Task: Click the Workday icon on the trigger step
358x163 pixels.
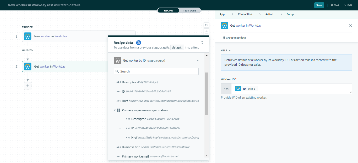Action: [28, 36]
